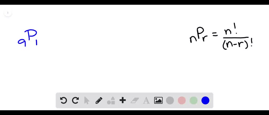This screenshot has height=115, width=269.
Task: Select the eraser tool
Action: 134,101
